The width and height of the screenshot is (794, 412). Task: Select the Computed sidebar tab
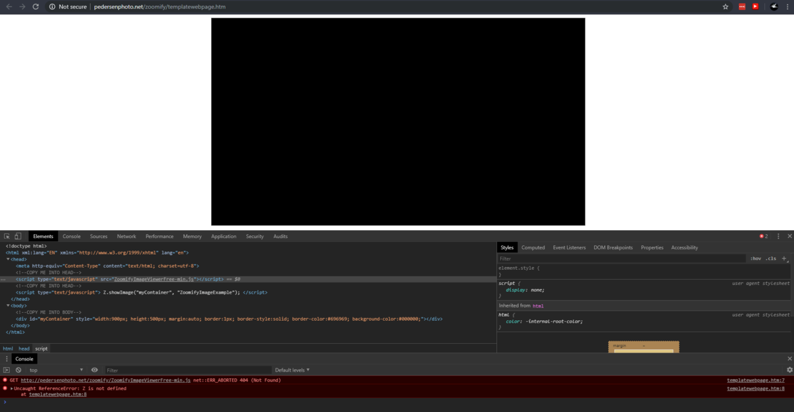click(x=533, y=247)
